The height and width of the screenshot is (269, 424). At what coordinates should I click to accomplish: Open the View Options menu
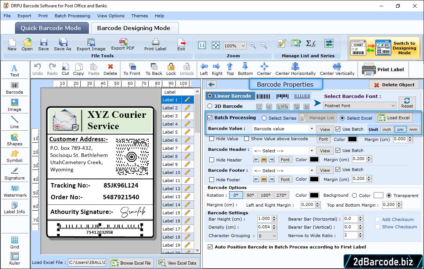click(x=111, y=16)
